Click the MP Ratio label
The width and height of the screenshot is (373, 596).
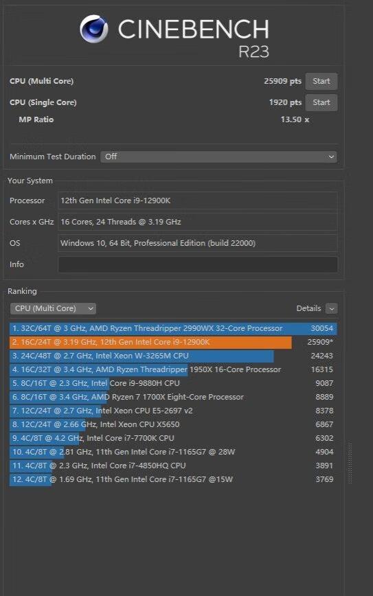pyautogui.click(x=36, y=119)
